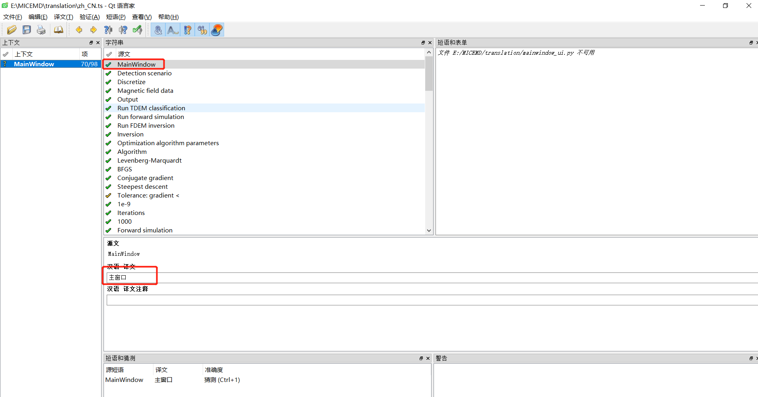Select the Algorithm string
The image size is (758, 397).
point(265,152)
